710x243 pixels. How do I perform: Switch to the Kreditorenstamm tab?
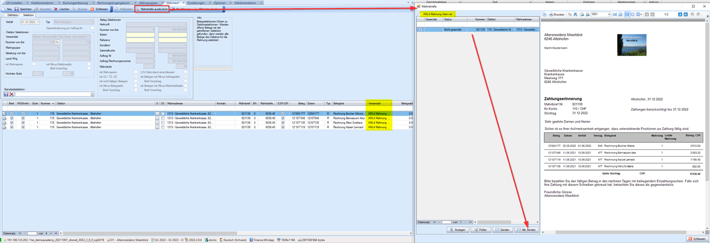click(42, 3)
